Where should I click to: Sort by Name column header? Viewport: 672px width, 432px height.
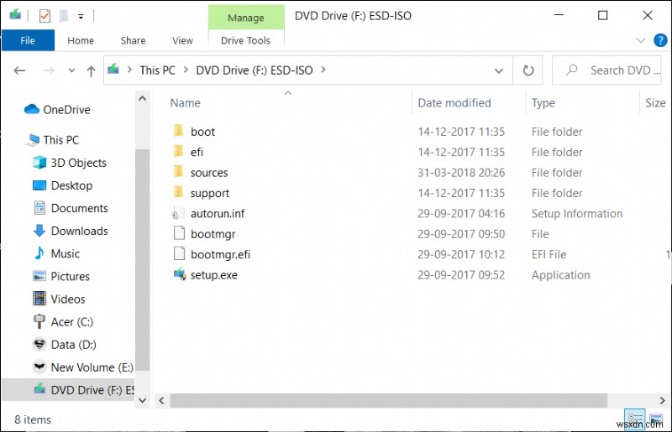click(x=185, y=102)
